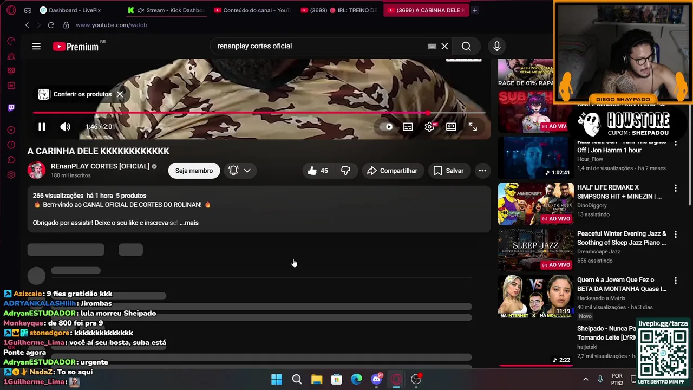Image resolution: width=693 pixels, height=390 pixels.
Task: Open REnanPLAY CORTES [OFICIAL] channel name
Action: 100,166
